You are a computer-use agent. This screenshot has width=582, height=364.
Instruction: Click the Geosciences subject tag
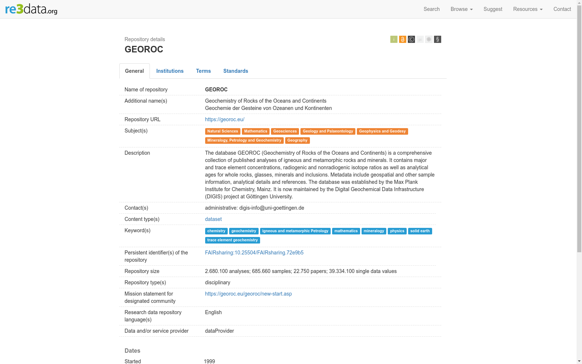(x=285, y=131)
